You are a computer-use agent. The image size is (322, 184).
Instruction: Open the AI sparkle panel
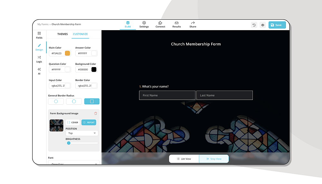pos(39,71)
